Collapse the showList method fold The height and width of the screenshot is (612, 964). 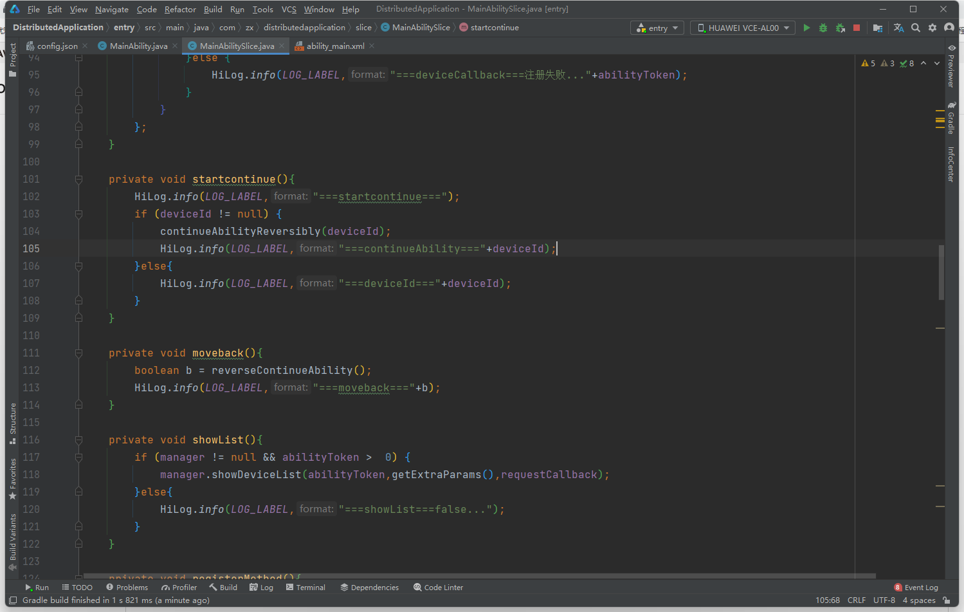click(x=78, y=440)
